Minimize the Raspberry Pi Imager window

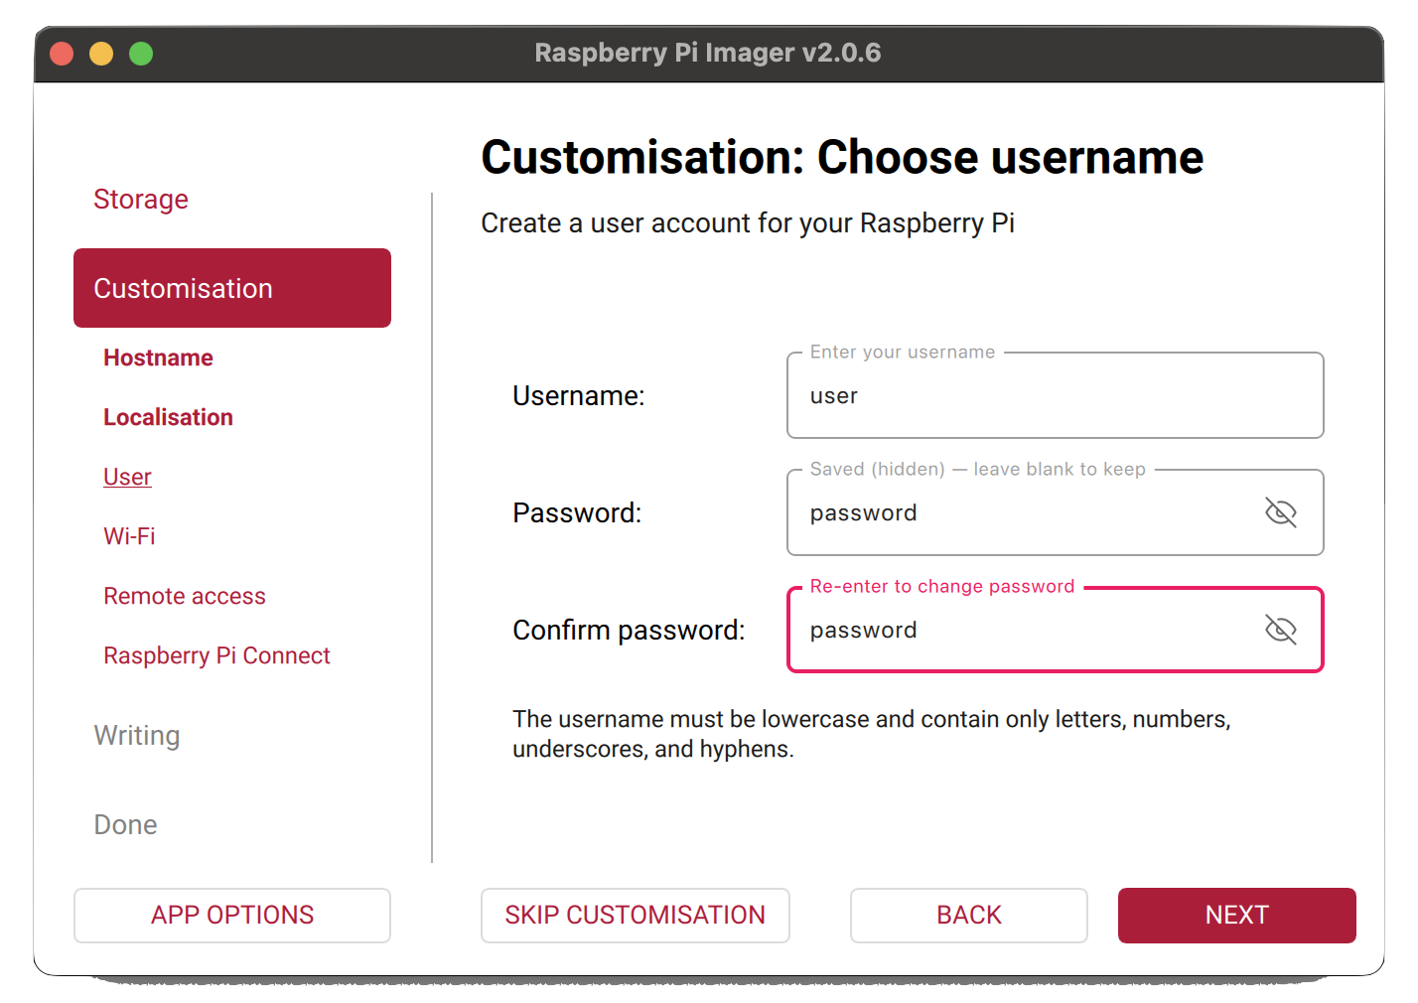pyautogui.click(x=101, y=54)
